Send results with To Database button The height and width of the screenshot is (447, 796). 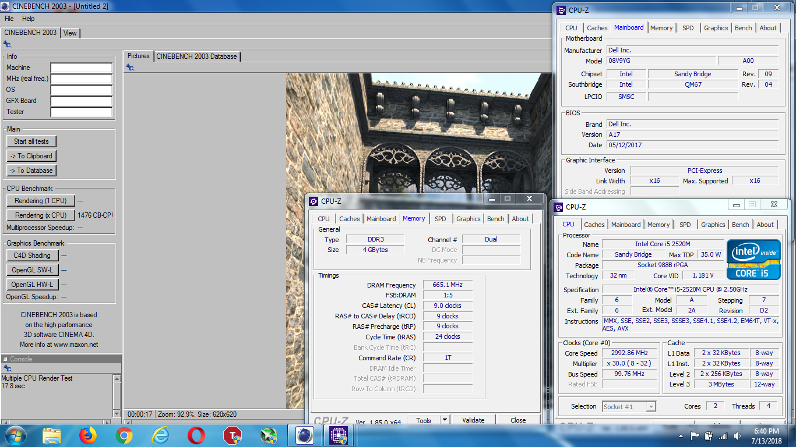click(31, 171)
